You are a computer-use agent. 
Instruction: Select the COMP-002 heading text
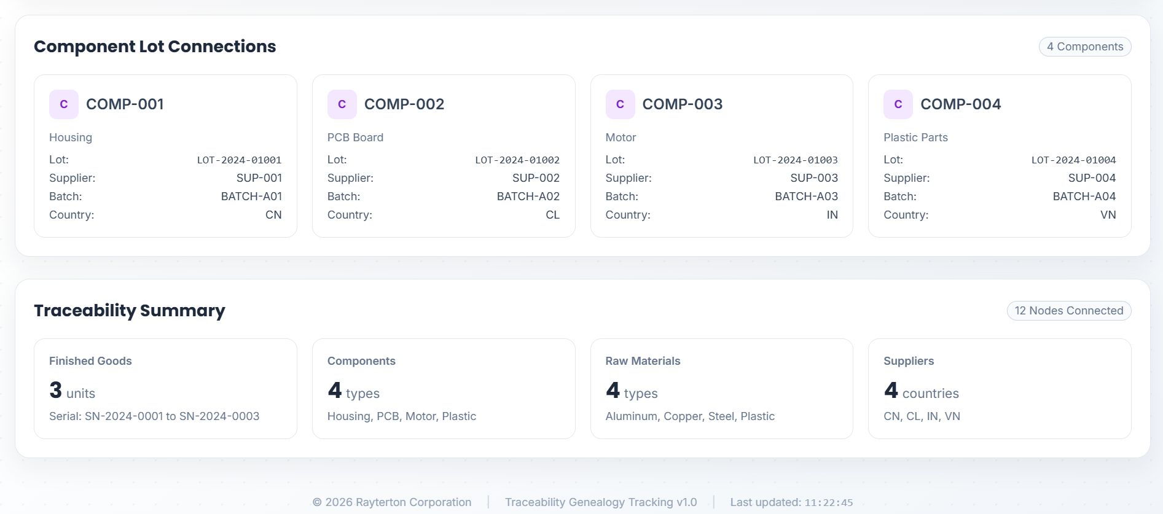pyautogui.click(x=404, y=104)
